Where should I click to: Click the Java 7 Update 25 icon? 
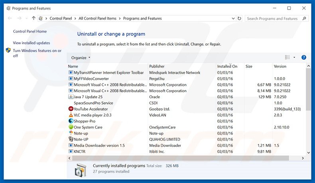[71, 97]
